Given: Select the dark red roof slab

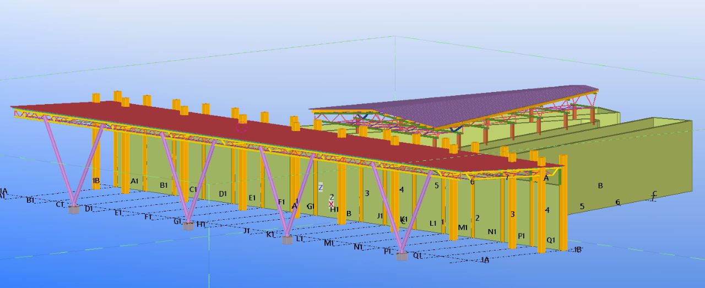Looking at the screenshot, I should pyautogui.click(x=165, y=117).
